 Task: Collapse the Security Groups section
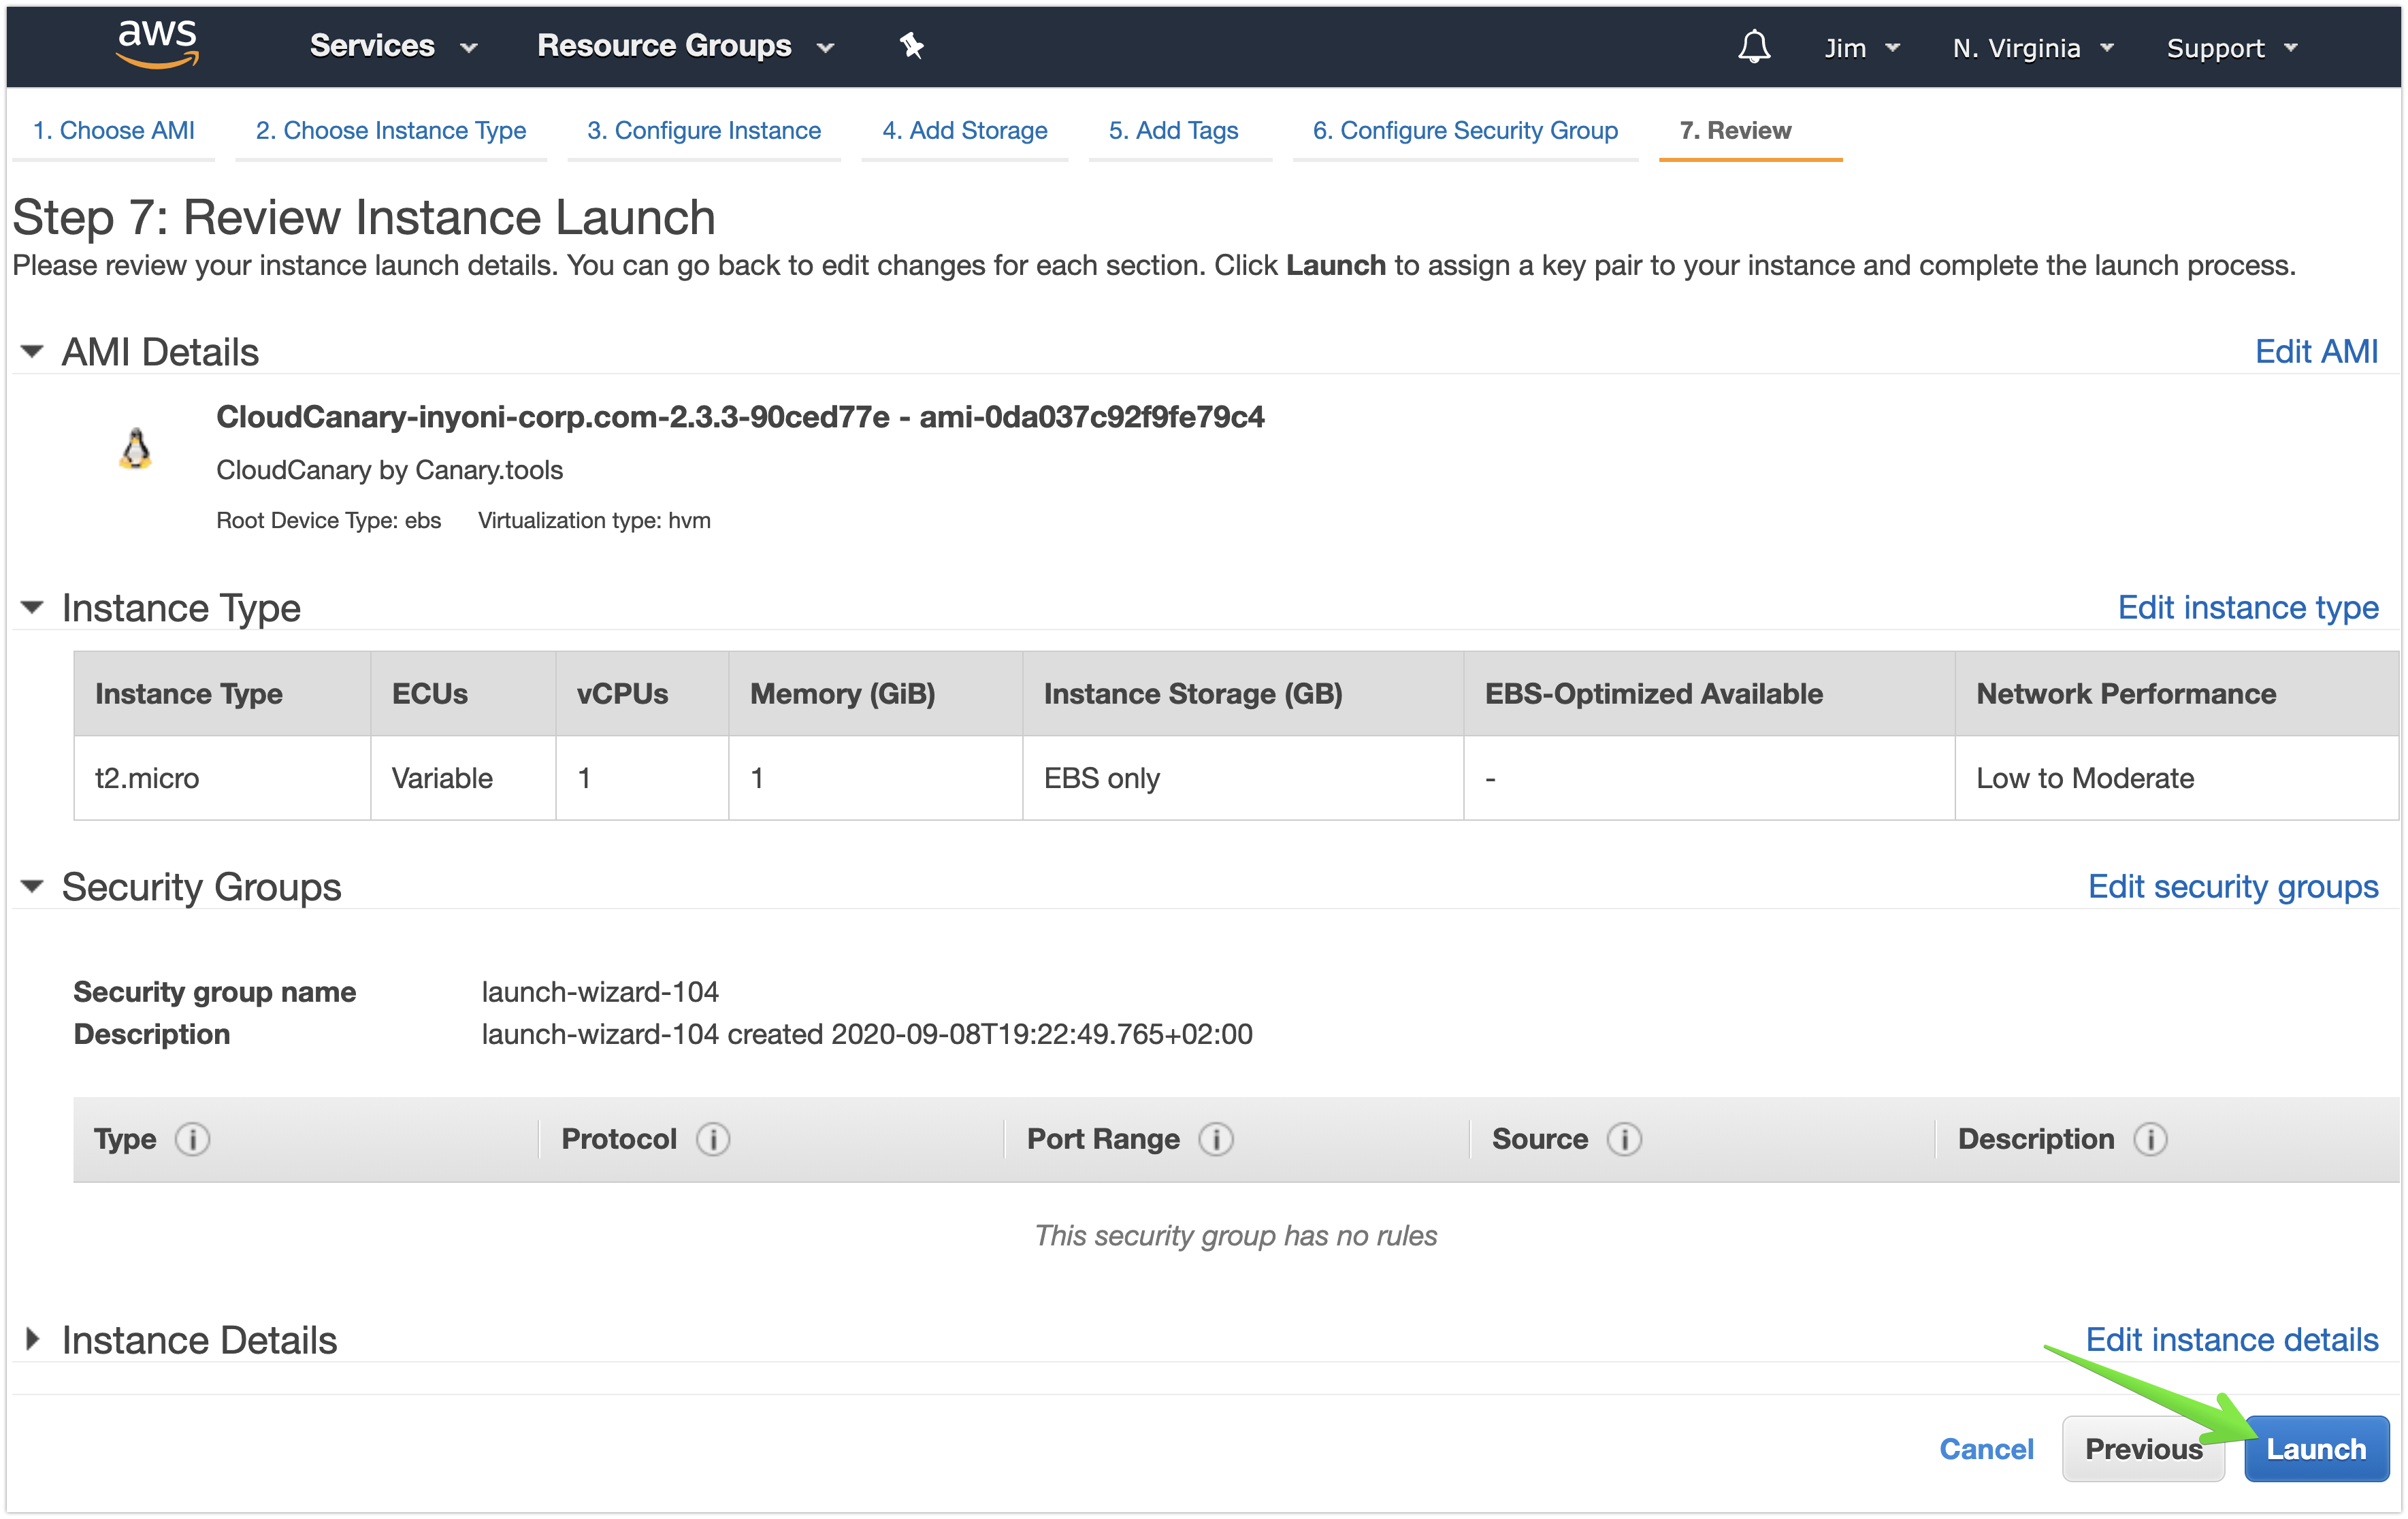tap(32, 887)
